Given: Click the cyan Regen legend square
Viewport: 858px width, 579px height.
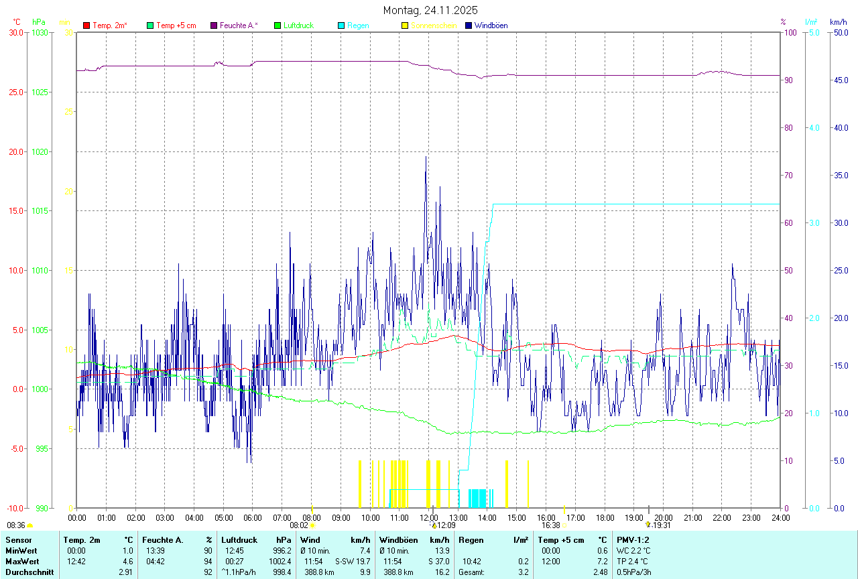Looking at the screenshot, I should pos(341,25).
